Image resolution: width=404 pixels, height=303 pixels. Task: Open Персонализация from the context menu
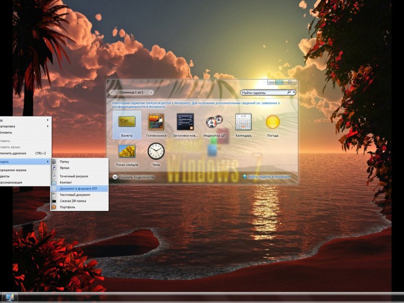click(x=25, y=182)
